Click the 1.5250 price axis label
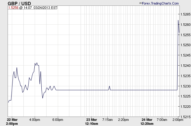Viewport: 191px width, 126px height. click(186, 45)
